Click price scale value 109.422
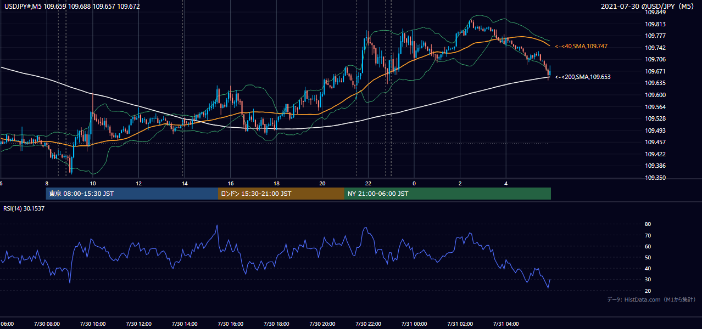Image resolution: width=702 pixels, height=329 pixels. [655, 155]
